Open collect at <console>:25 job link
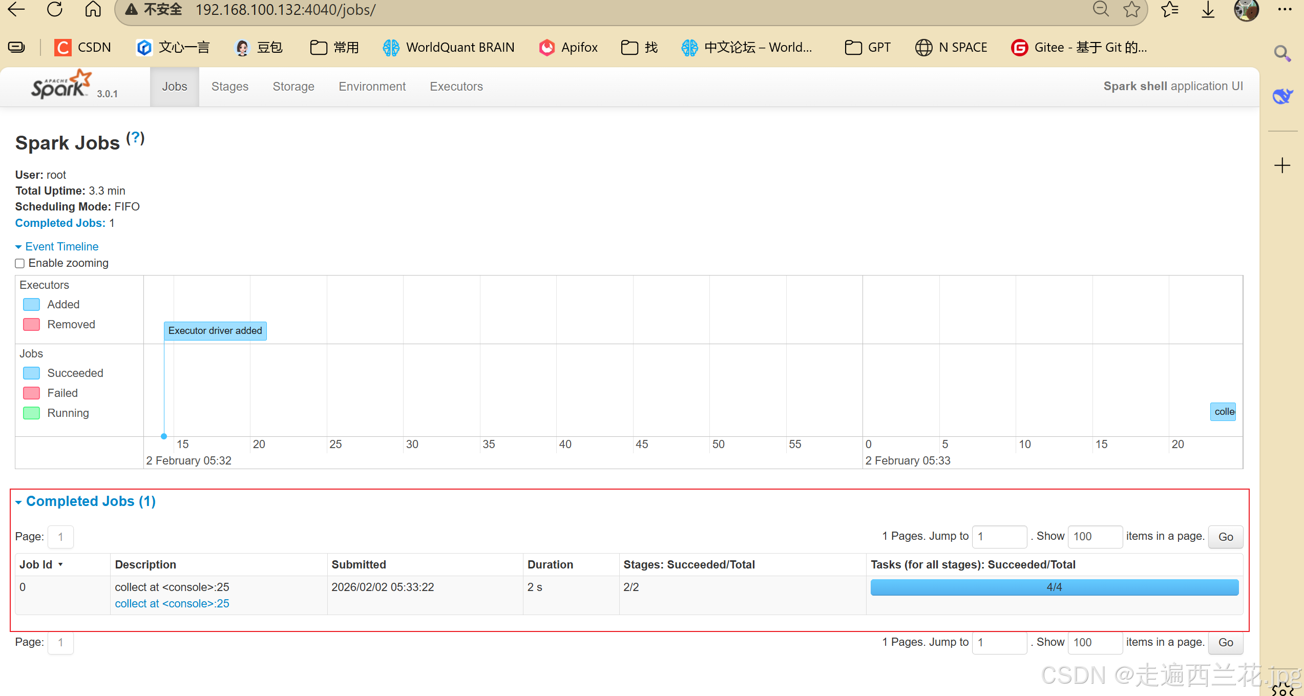Screen dimensions: 1304x696 172,603
